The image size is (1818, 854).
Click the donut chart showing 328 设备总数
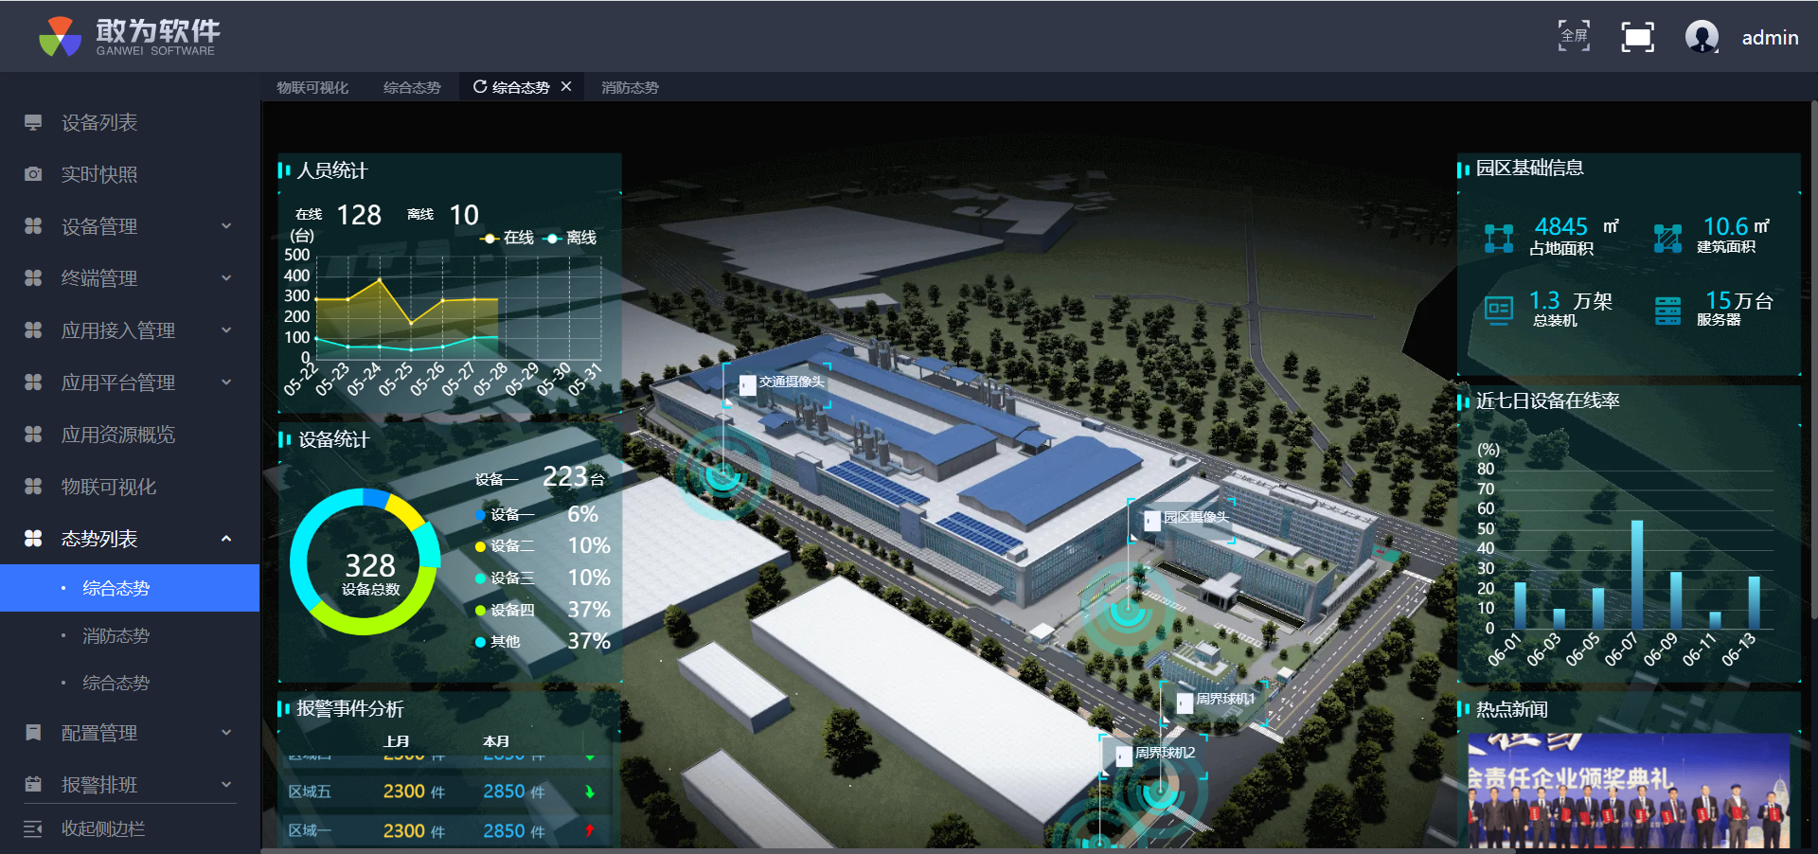click(365, 562)
